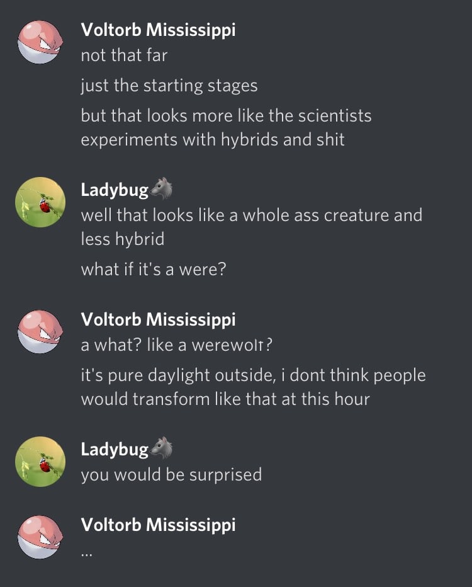Click wolf emoji after first Ladybug username
Viewport: 472px width, 587px height.
(x=161, y=188)
